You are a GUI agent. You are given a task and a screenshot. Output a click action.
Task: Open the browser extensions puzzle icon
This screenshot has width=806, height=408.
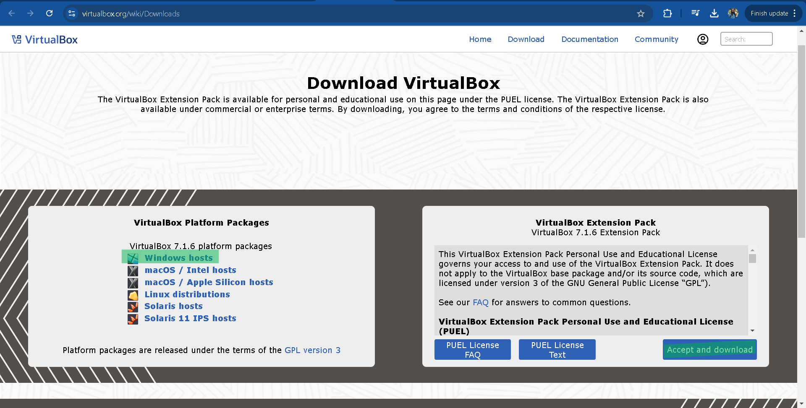[x=667, y=13]
